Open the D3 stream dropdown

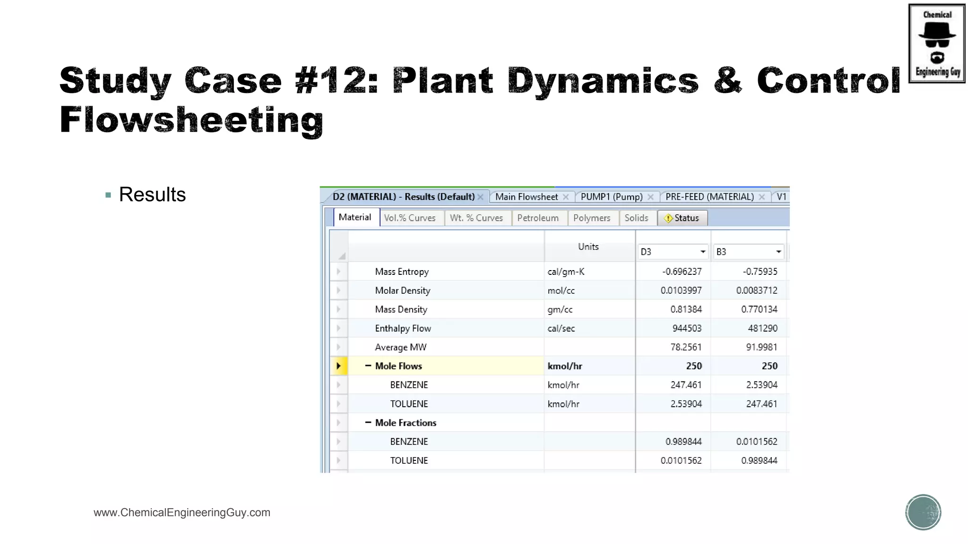click(x=702, y=252)
